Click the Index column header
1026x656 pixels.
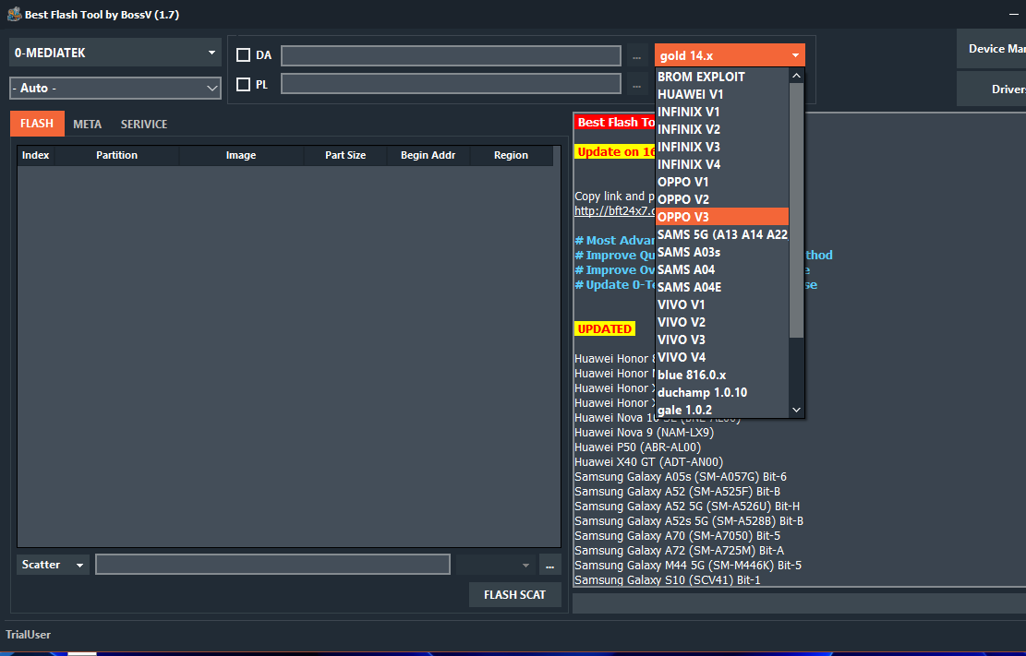pyautogui.click(x=35, y=155)
